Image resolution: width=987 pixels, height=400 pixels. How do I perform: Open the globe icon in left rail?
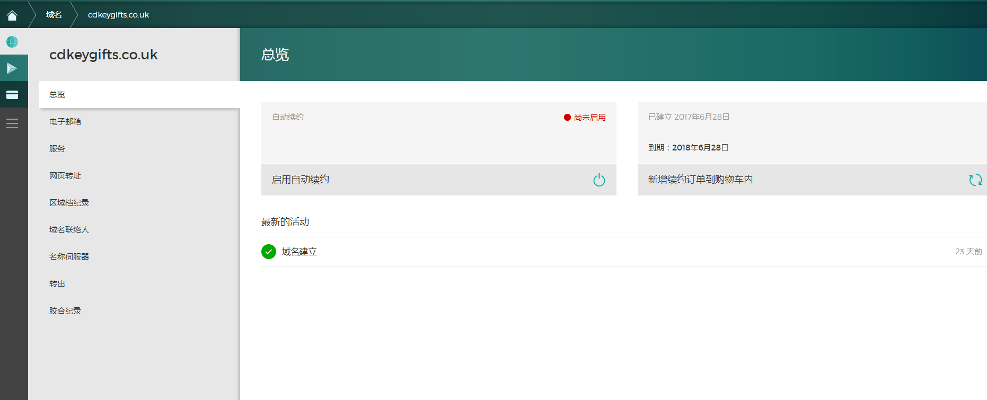click(x=12, y=41)
